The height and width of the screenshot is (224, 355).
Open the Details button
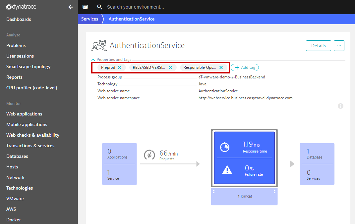318,46
